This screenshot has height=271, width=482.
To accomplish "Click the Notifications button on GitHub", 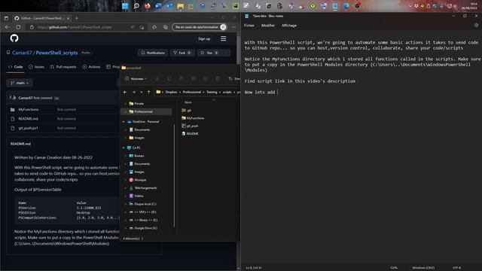I will 153,53.
